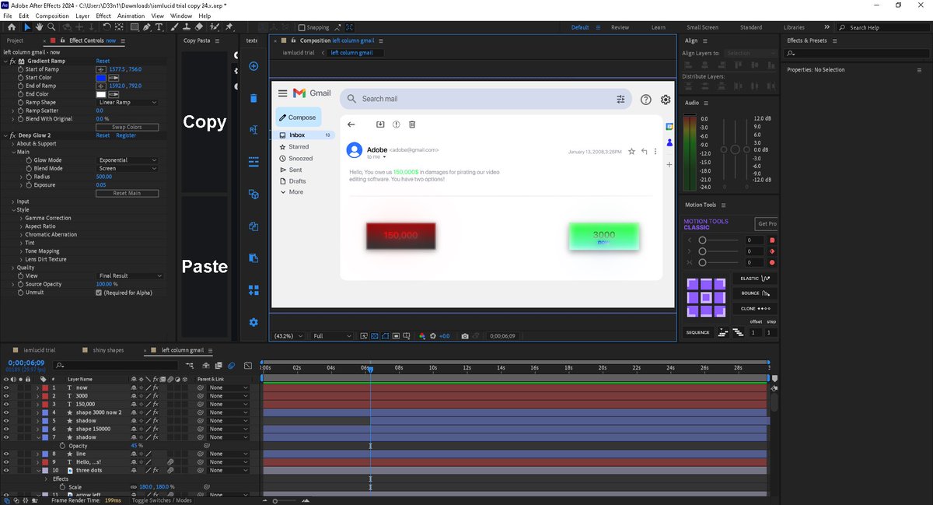Click the snapshot camera icon in viewer
933x505 pixels.
(x=465, y=336)
